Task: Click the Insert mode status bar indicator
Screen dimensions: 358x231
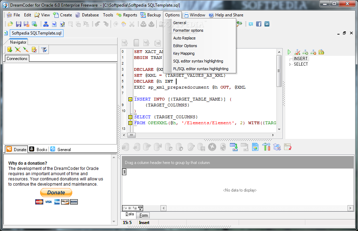Action: pyautogui.click(x=144, y=223)
